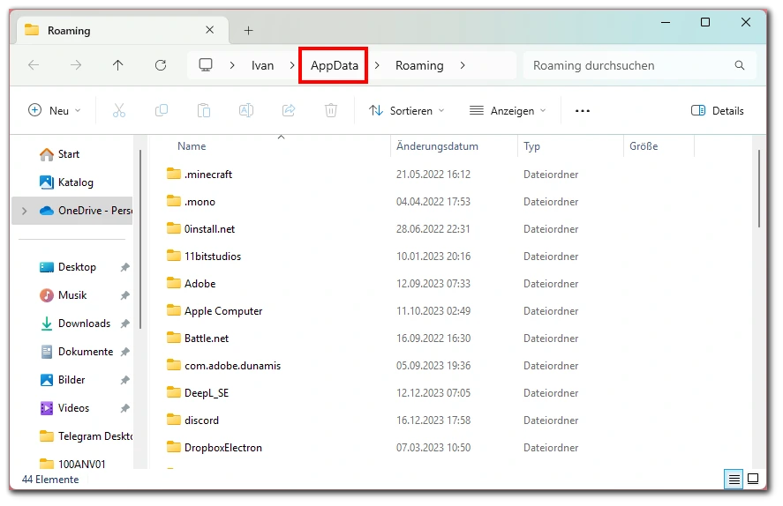
Task: Sort by Änderungsdatum column header
Action: click(x=437, y=146)
